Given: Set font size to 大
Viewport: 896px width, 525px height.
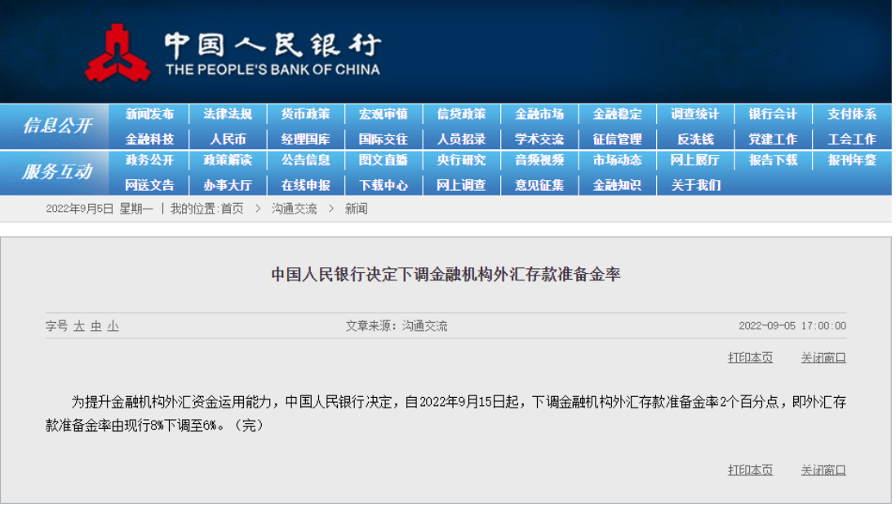Looking at the screenshot, I should click(79, 326).
